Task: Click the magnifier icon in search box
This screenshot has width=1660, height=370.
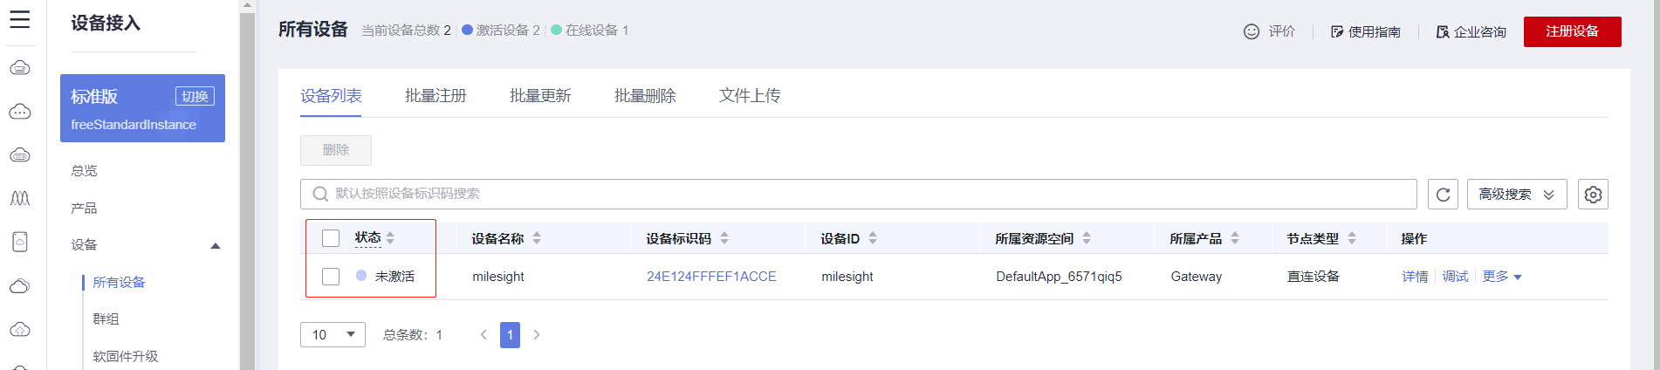Action: (x=320, y=194)
